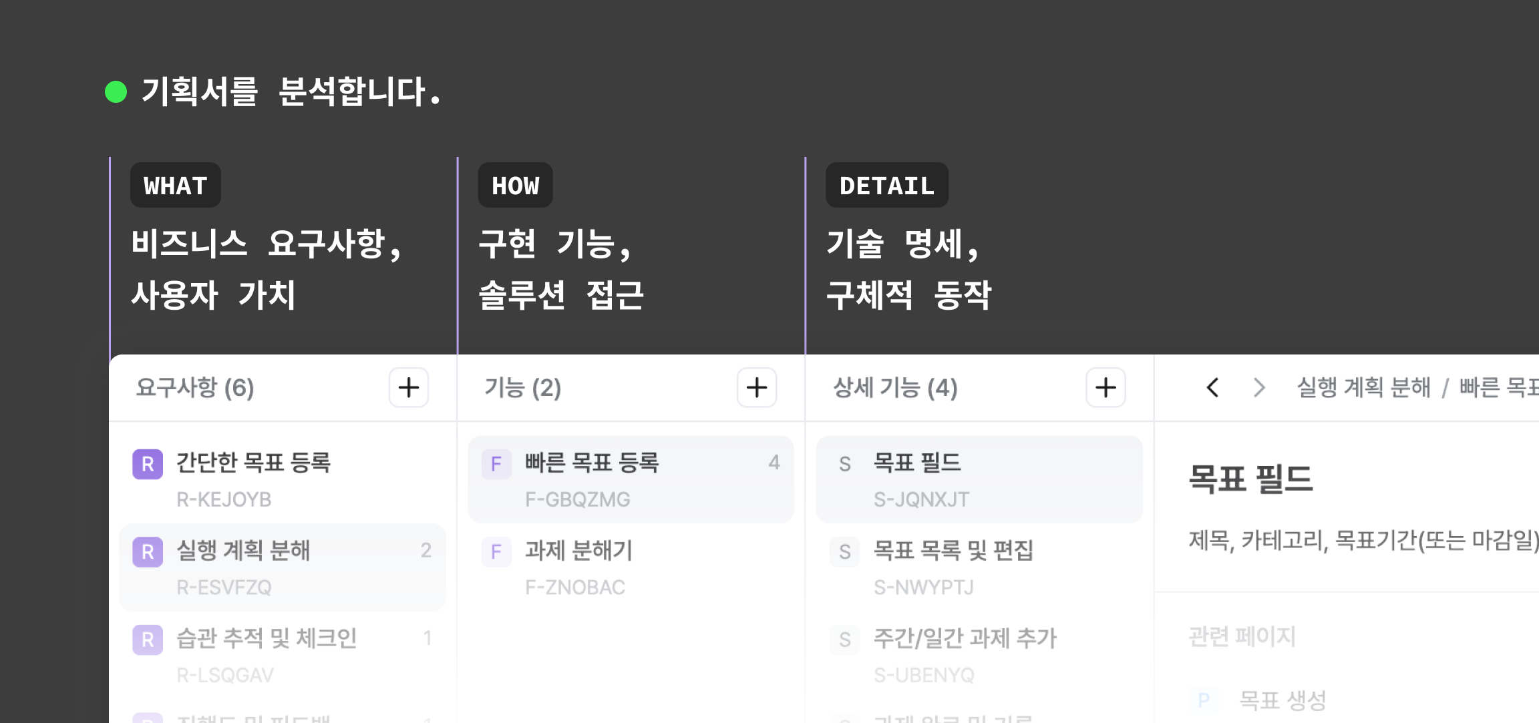Viewport: 1539px width, 723px height.
Task: Click the S icon on the 목표 필드 card
Action: [845, 463]
